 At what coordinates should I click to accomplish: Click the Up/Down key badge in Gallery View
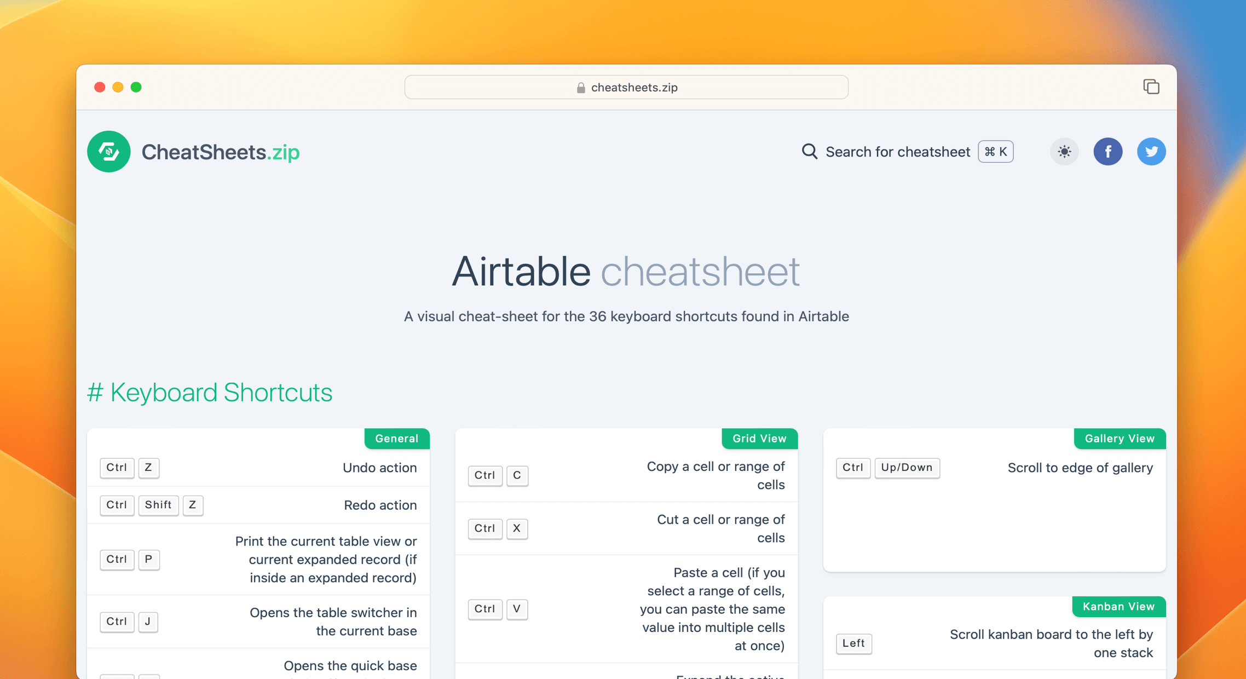tap(907, 468)
